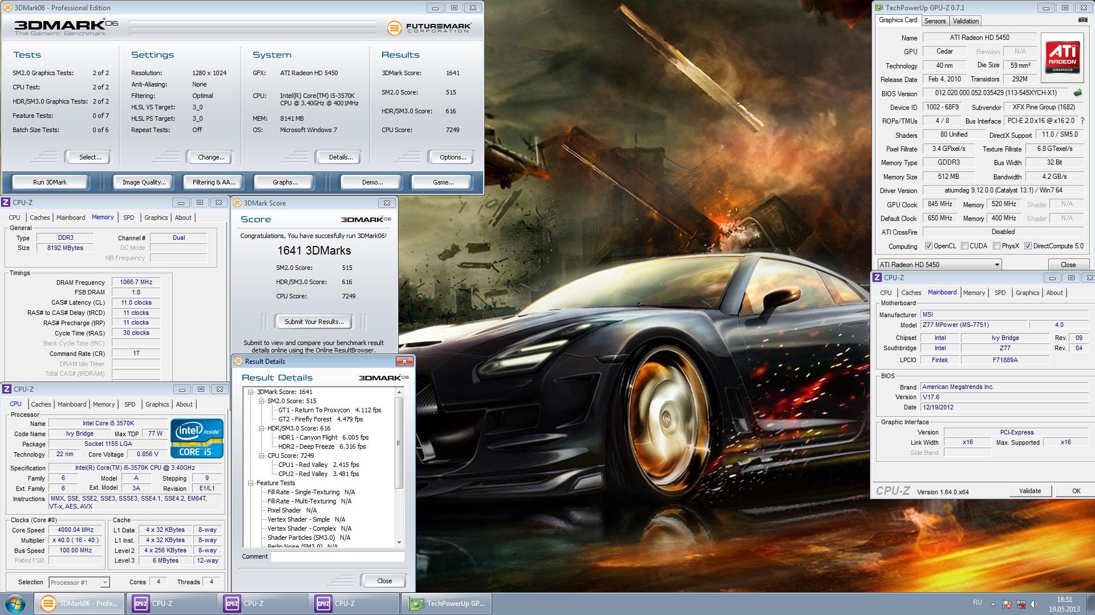The height and width of the screenshot is (615, 1095).
Task: Open Graphics tab in CPU-Z Mainboard window
Action: (1027, 293)
